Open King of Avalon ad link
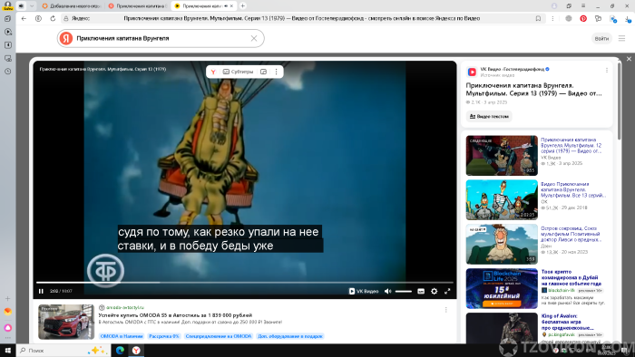 tap(567, 322)
